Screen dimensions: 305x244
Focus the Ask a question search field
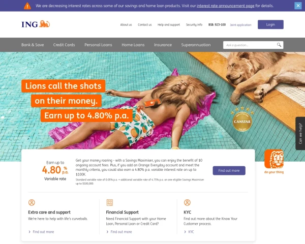click(x=250, y=45)
